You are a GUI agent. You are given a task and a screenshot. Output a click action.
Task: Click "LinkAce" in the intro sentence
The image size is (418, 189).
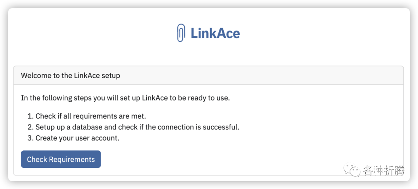pos(155,98)
